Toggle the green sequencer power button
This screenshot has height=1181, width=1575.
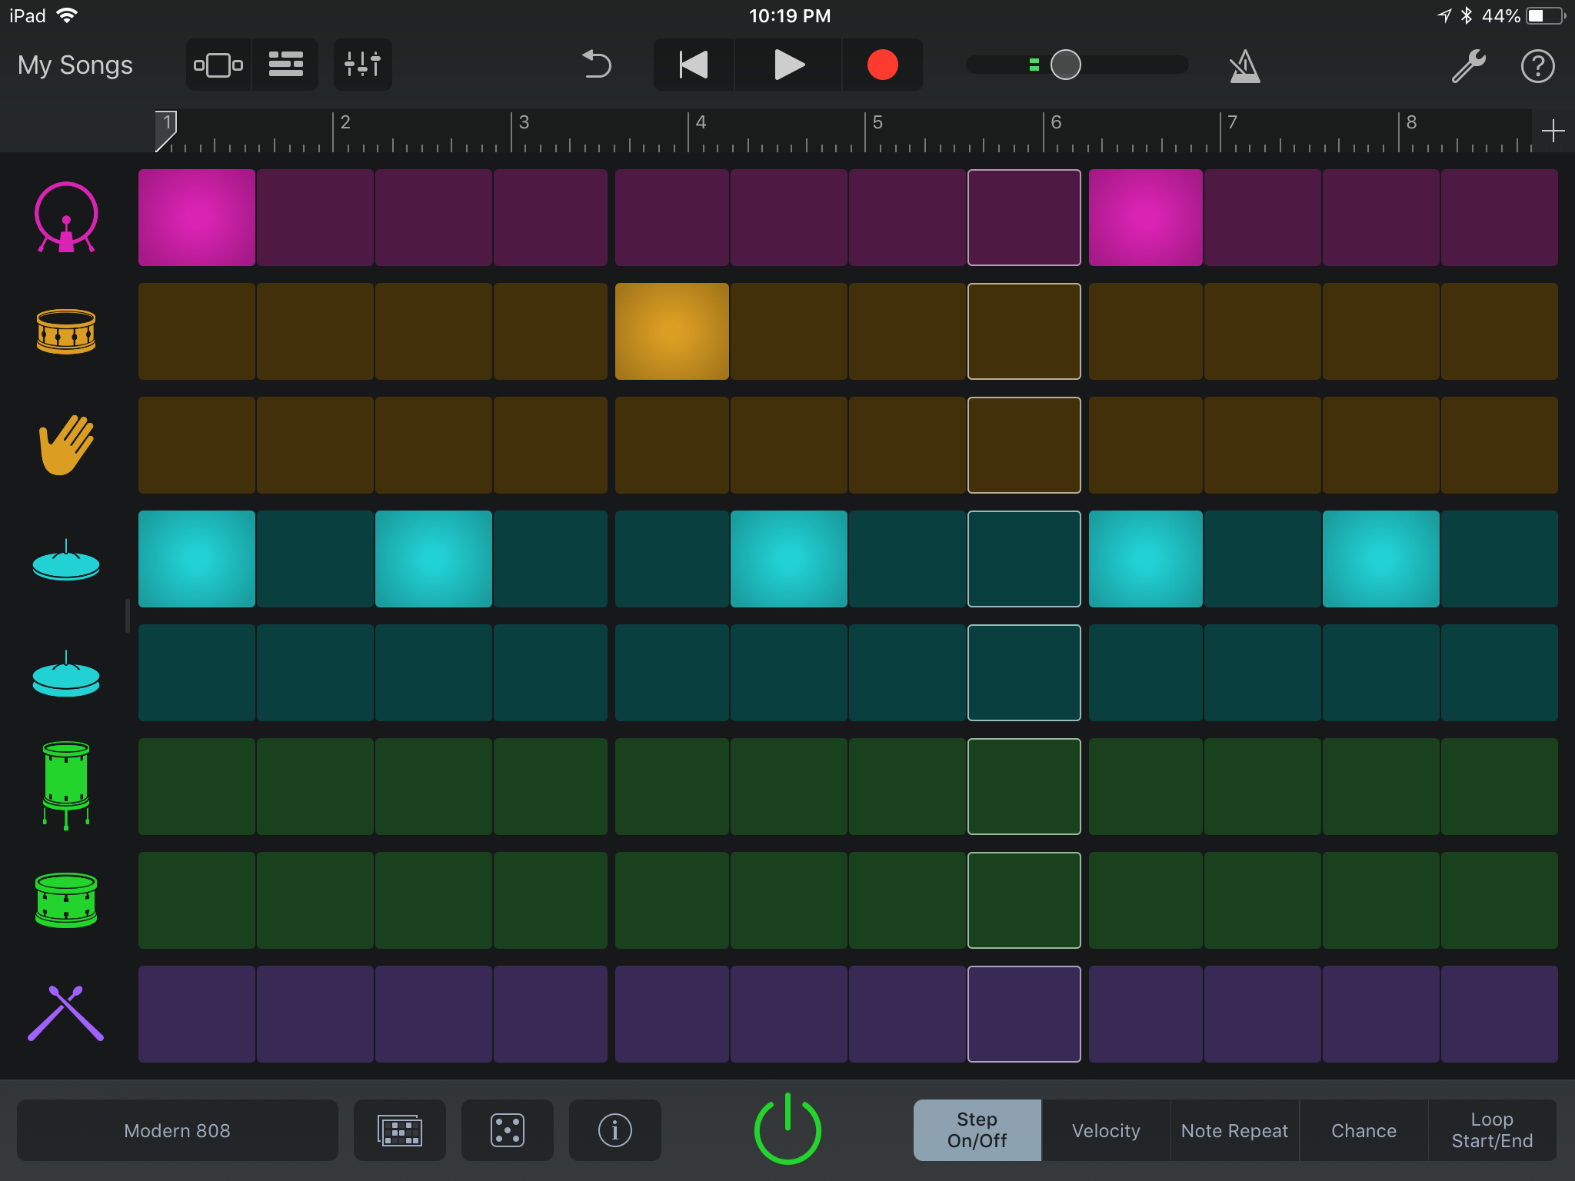(x=787, y=1129)
